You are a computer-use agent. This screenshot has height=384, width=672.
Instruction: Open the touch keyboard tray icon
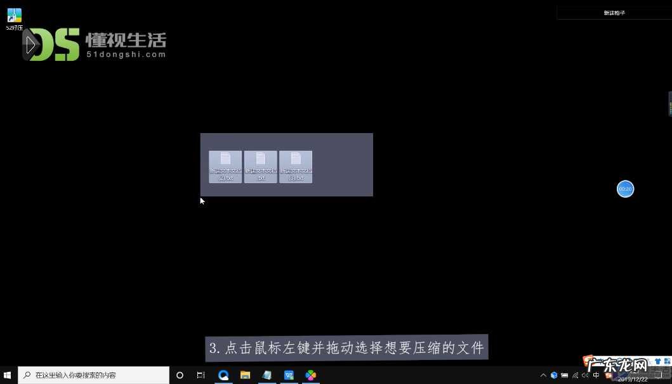564,375
